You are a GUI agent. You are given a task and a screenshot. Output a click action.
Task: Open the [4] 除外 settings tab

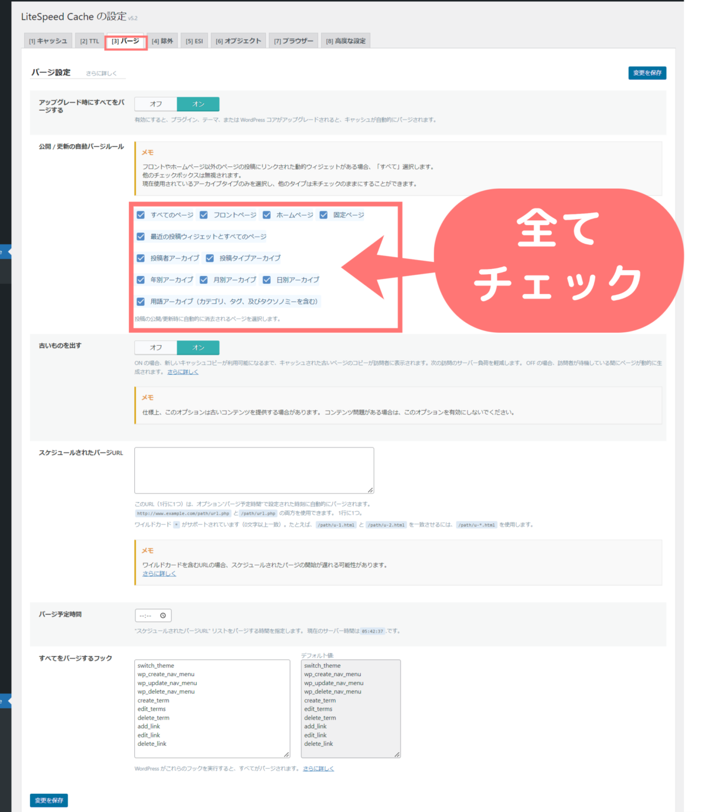coord(162,40)
